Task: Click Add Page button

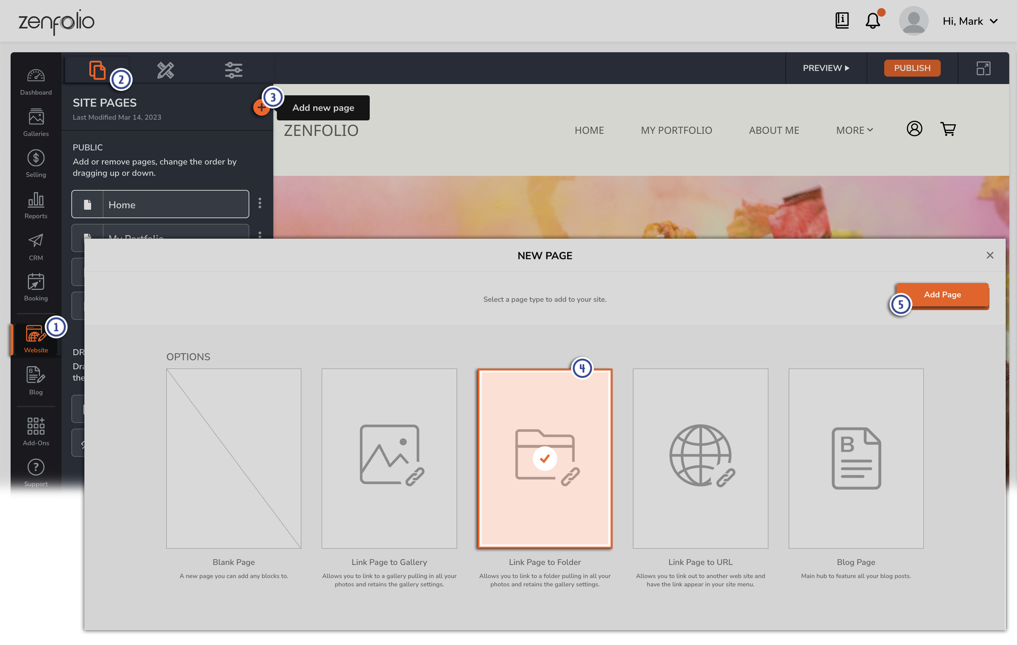Action: click(x=942, y=295)
